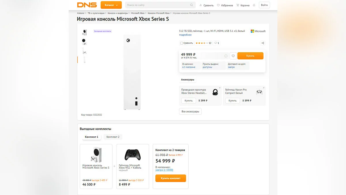Switch to the Комплект 2 tab
The height and width of the screenshot is (195, 346).
coord(113,137)
